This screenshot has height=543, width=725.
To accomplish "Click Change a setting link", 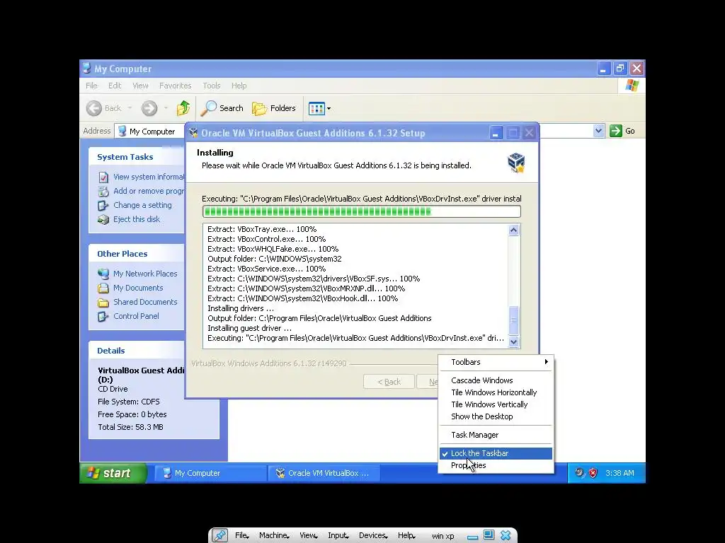I will point(142,205).
